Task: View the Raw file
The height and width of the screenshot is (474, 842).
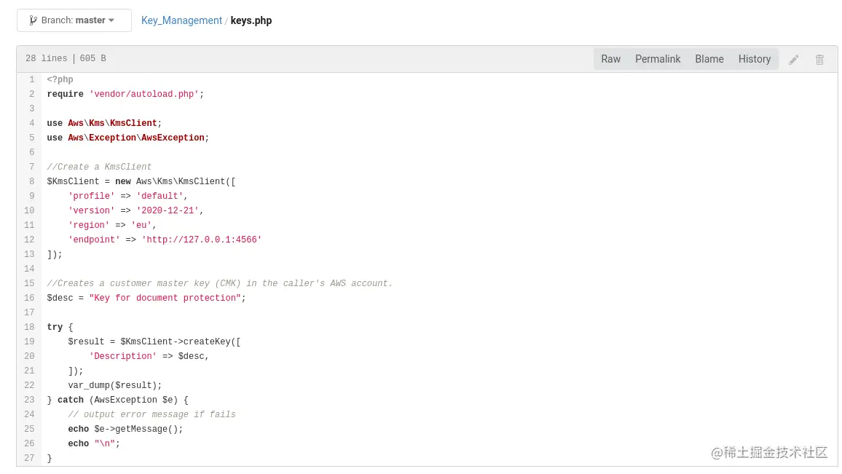Action: coord(610,59)
